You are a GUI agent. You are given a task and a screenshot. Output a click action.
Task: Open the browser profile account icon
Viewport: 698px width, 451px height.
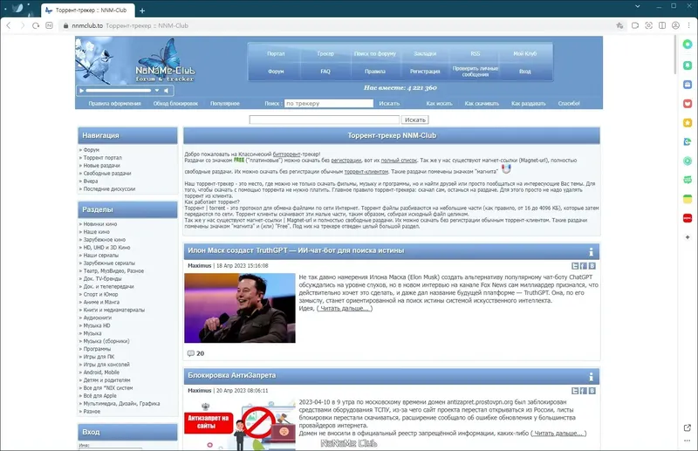[x=675, y=26]
